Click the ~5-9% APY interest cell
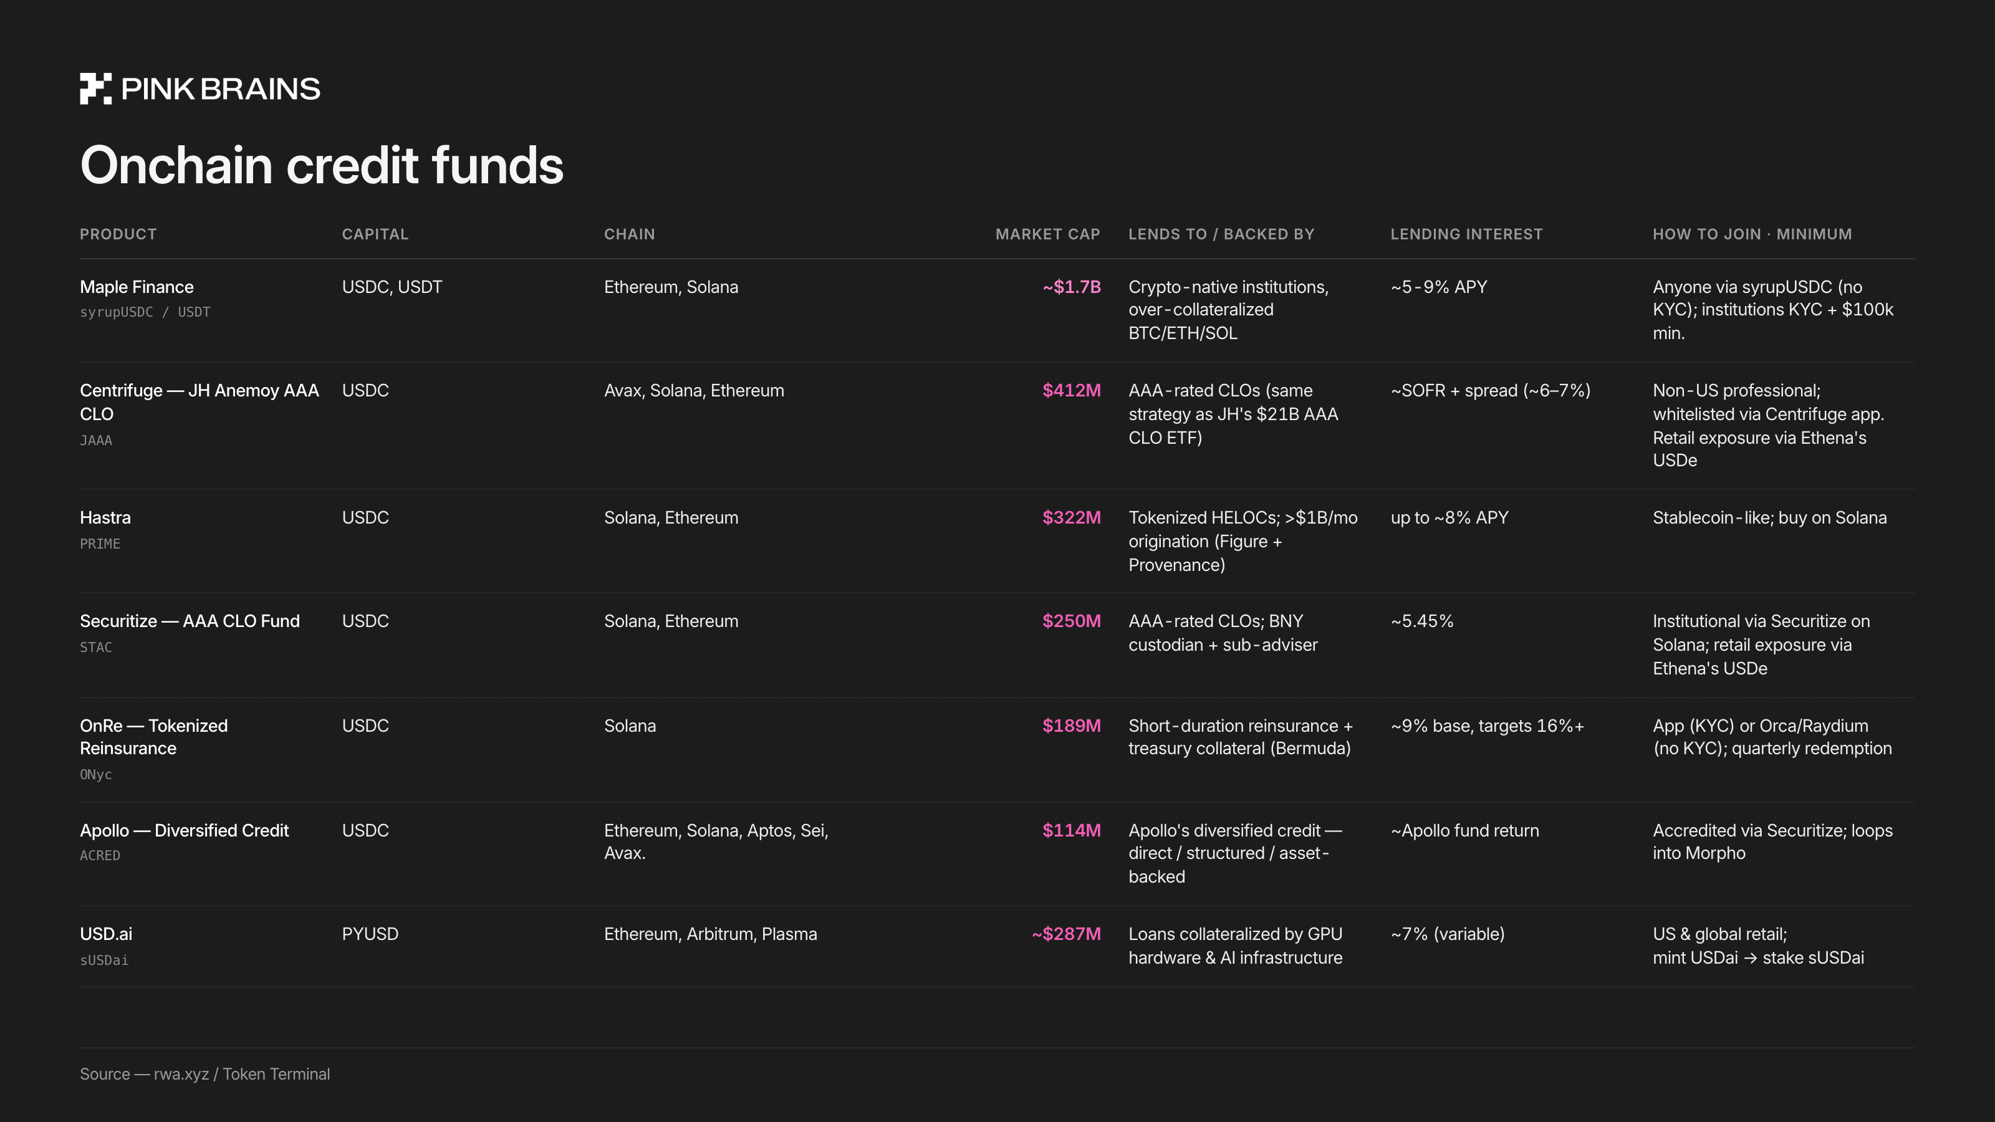This screenshot has height=1122, width=1995. (x=1439, y=287)
